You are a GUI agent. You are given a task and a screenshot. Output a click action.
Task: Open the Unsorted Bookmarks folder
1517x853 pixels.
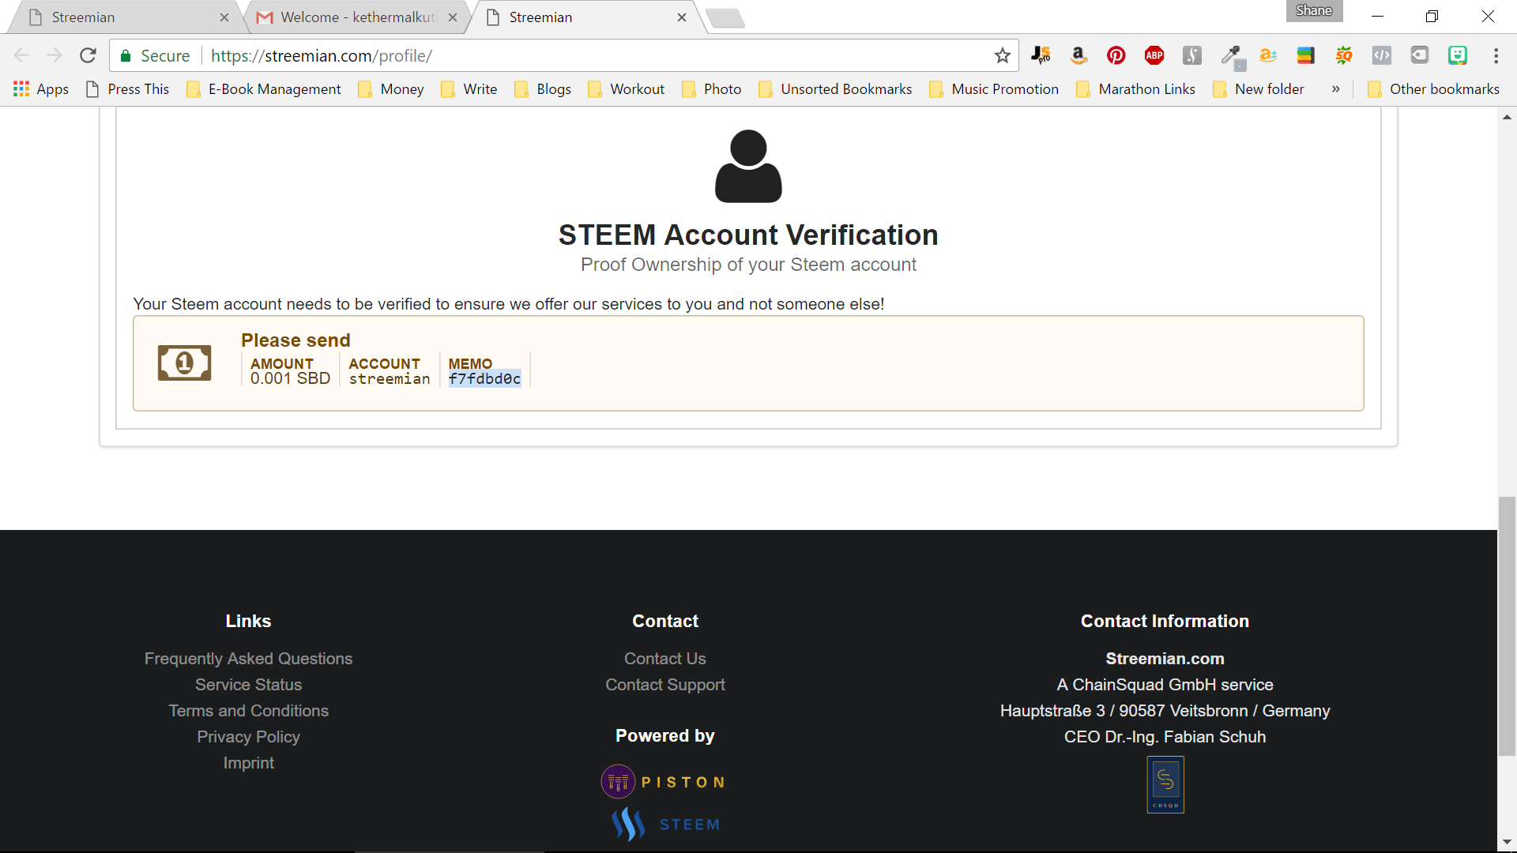(x=834, y=89)
